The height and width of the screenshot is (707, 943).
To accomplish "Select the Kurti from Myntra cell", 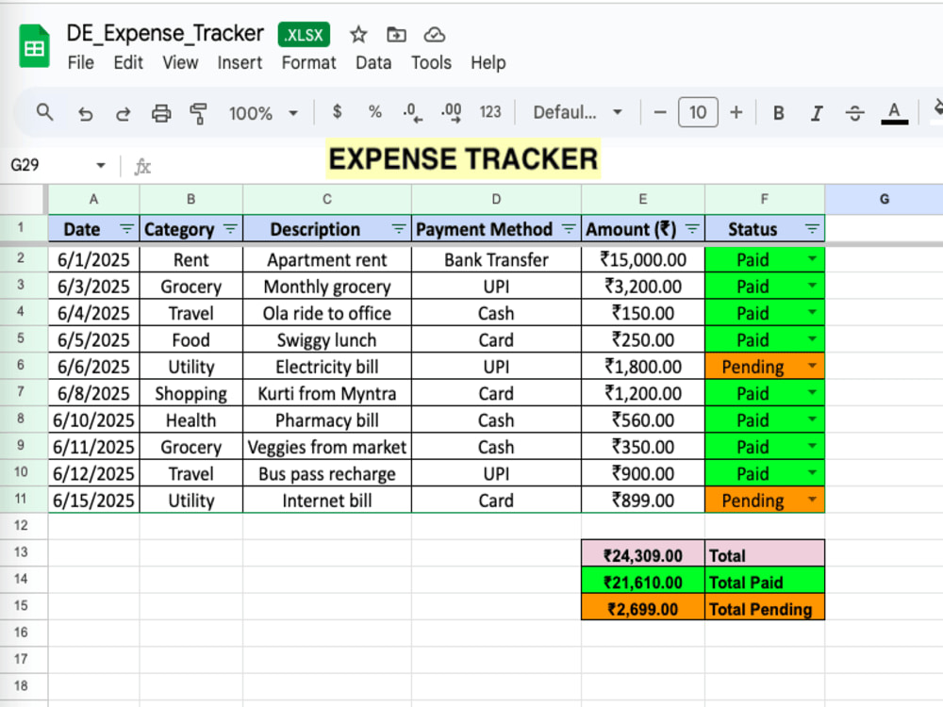I will (x=327, y=393).
